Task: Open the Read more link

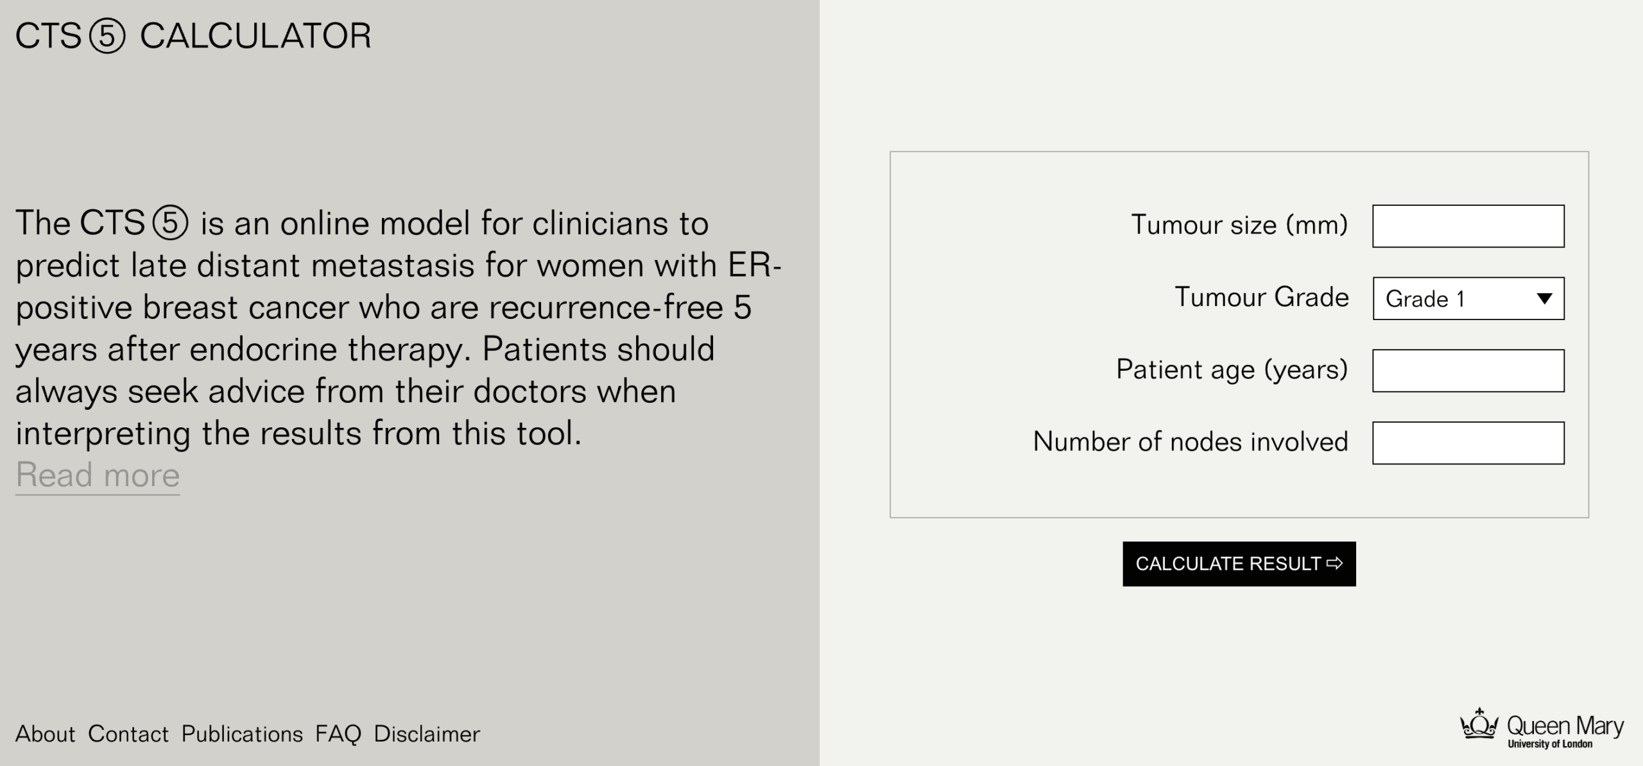Action: tap(98, 475)
